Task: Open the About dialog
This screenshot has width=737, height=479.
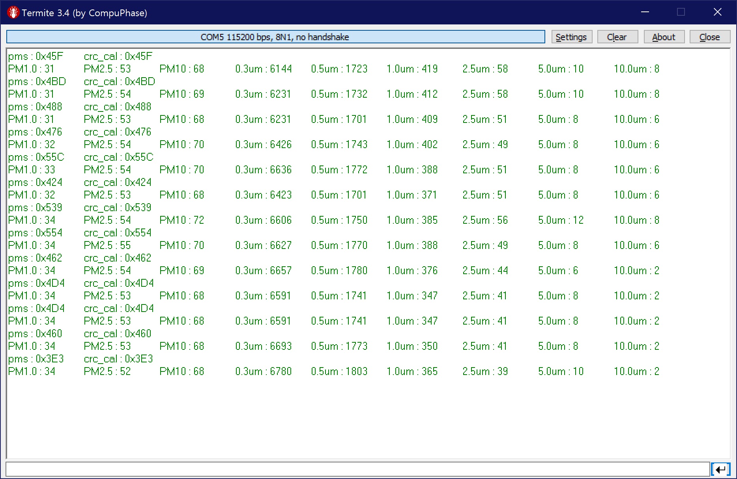Action: 664,37
